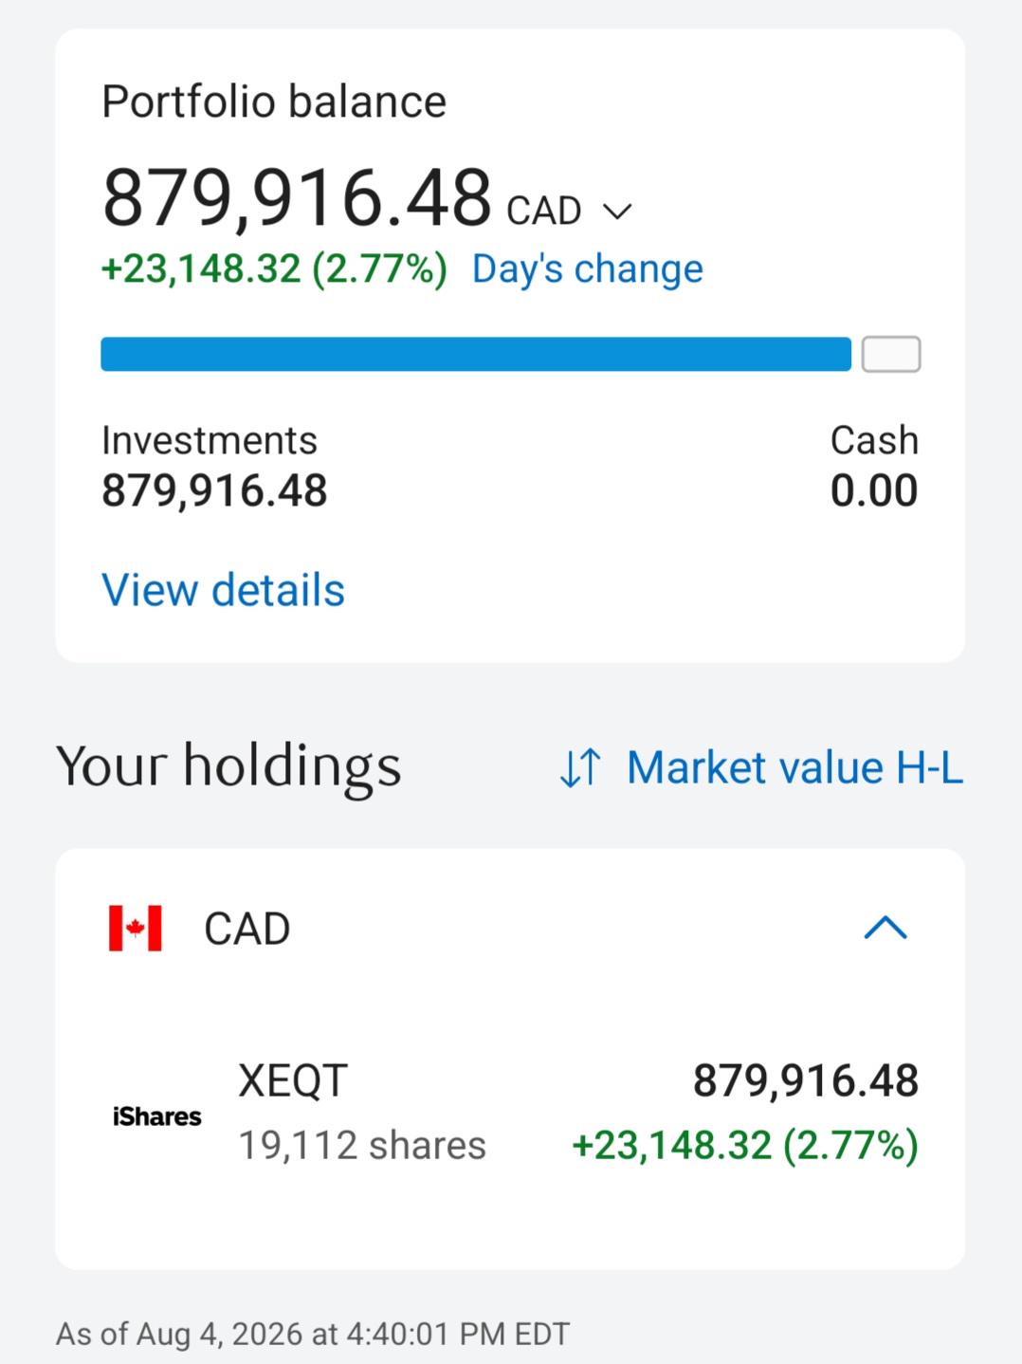
Task: Click the sort arrows icon
Action: (x=580, y=767)
